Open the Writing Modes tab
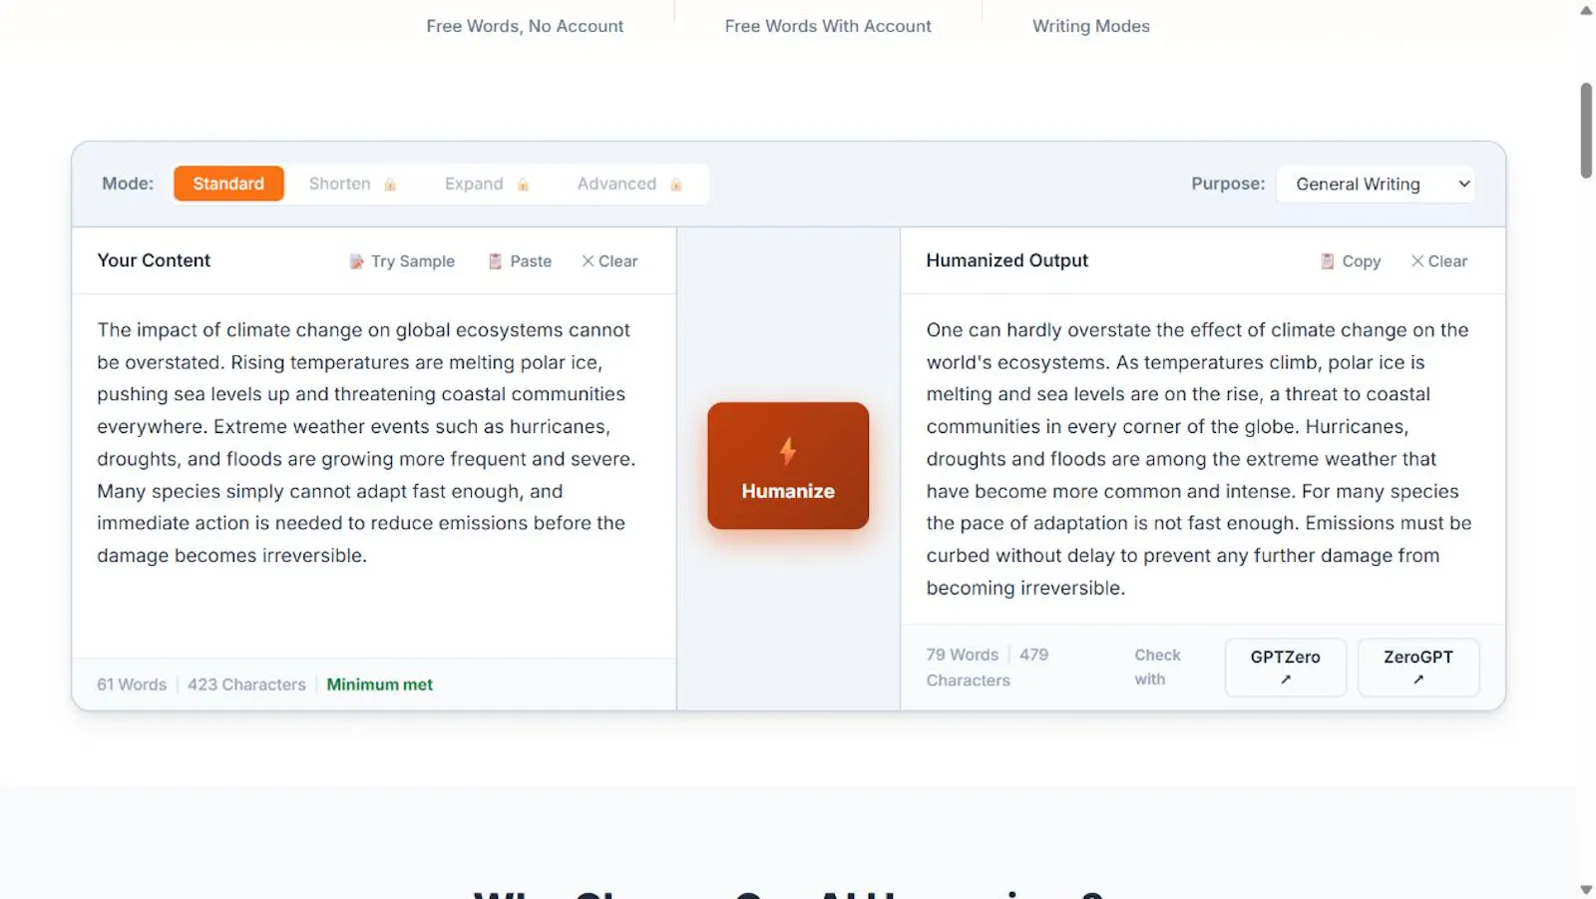 pyautogui.click(x=1091, y=26)
